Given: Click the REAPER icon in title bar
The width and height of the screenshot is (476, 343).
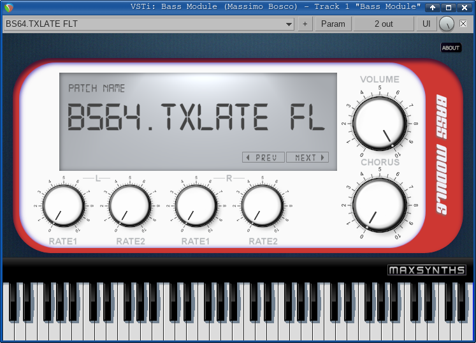Looking at the screenshot, I should click(x=9, y=7).
